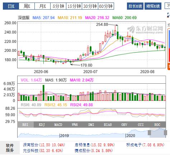Click the 2020 marker on the overview timeline
Screen dimensions: 170x157
click(131, 136)
